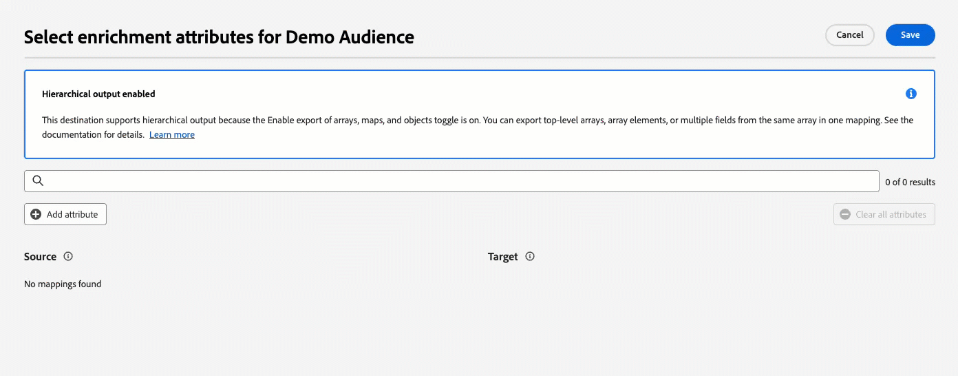
Task: Open the info tooltip next to Target
Action: pyautogui.click(x=530, y=256)
